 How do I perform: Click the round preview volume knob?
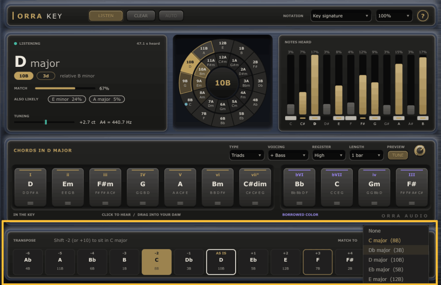419,150
